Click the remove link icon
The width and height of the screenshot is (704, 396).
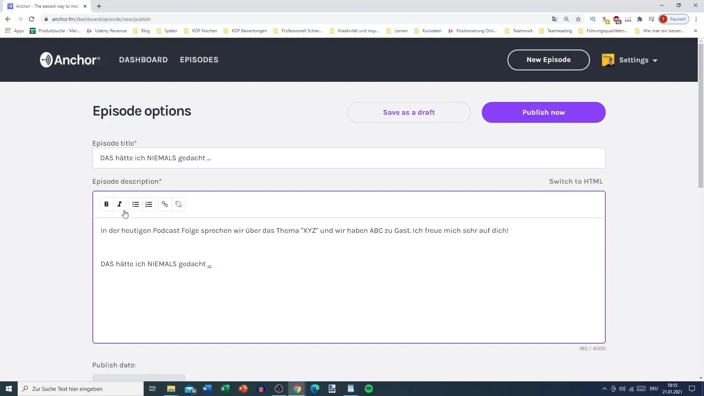[179, 204]
